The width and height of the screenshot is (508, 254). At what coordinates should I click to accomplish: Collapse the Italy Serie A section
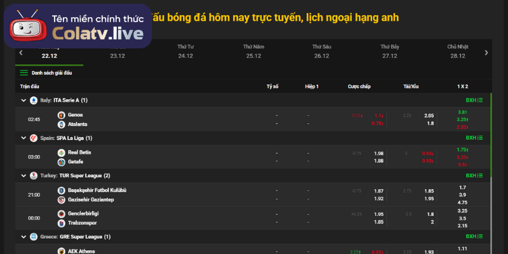(x=24, y=100)
